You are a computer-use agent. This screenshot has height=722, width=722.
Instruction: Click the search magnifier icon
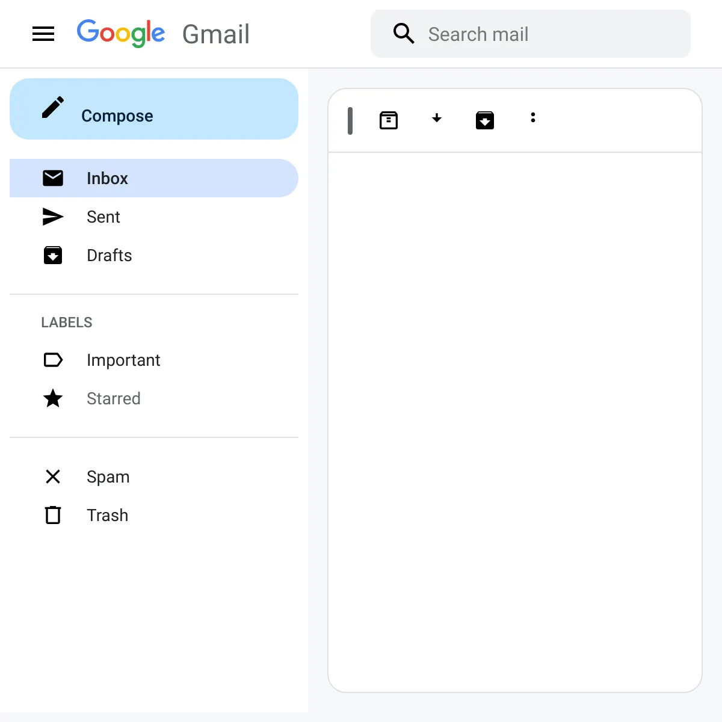(404, 34)
